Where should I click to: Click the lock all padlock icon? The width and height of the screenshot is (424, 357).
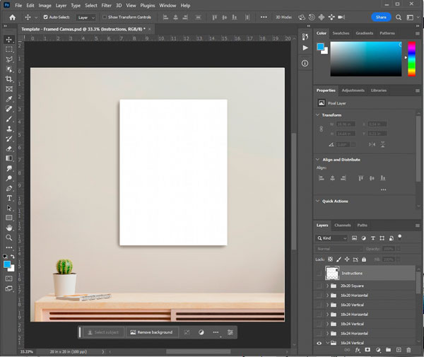pos(364,260)
